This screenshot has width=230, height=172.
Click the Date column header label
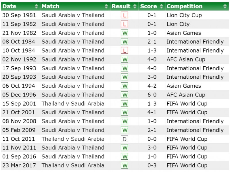pyautogui.click(x=9, y=6)
